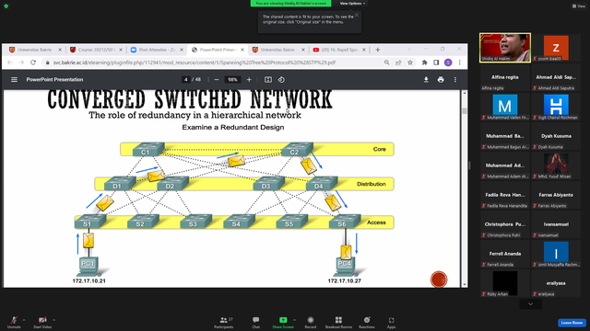Image resolution: width=590 pixels, height=331 pixels.
Task: Click the 98% zoom level field
Action: 232,80
